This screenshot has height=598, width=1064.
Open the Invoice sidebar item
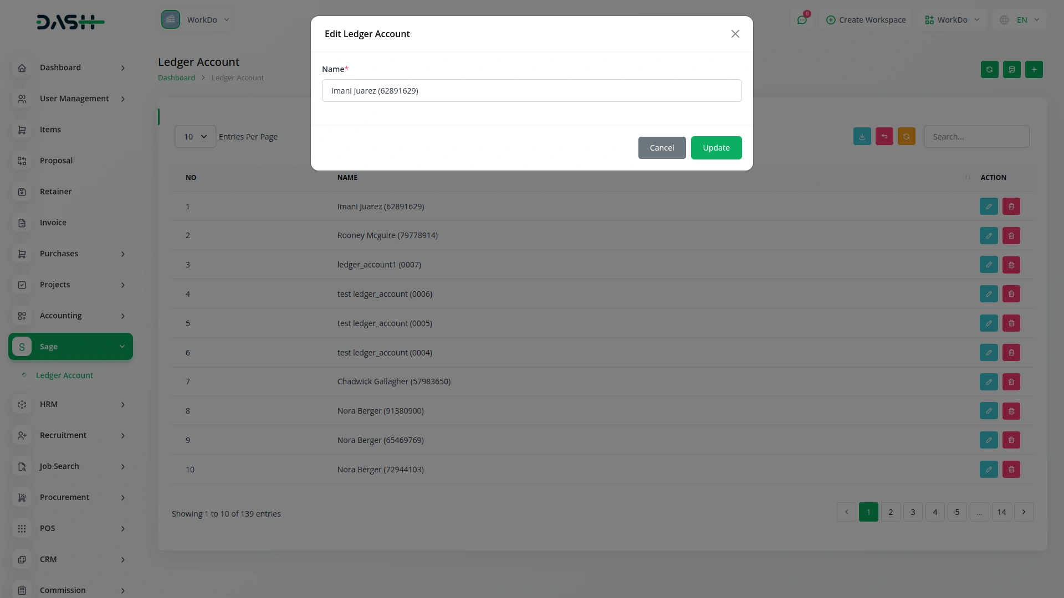tap(53, 223)
